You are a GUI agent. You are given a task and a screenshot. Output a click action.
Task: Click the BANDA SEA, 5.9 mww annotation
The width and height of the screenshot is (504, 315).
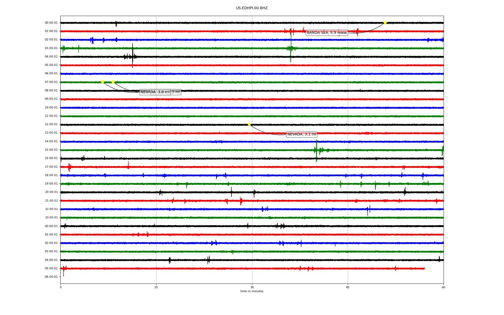point(327,33)
